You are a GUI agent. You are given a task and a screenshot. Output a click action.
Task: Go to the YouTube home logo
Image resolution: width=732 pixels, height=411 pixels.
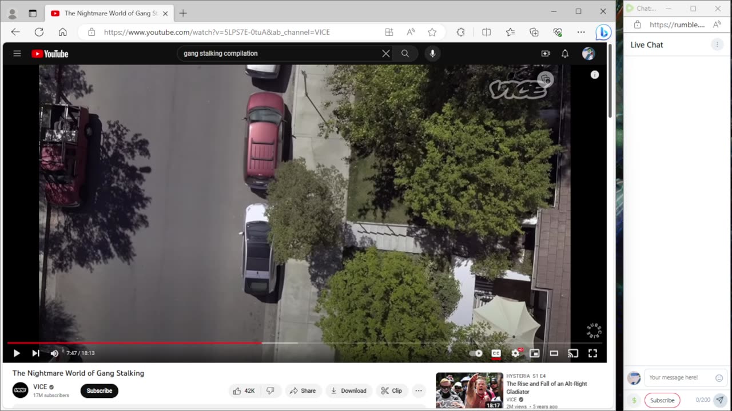coord(50,54)
